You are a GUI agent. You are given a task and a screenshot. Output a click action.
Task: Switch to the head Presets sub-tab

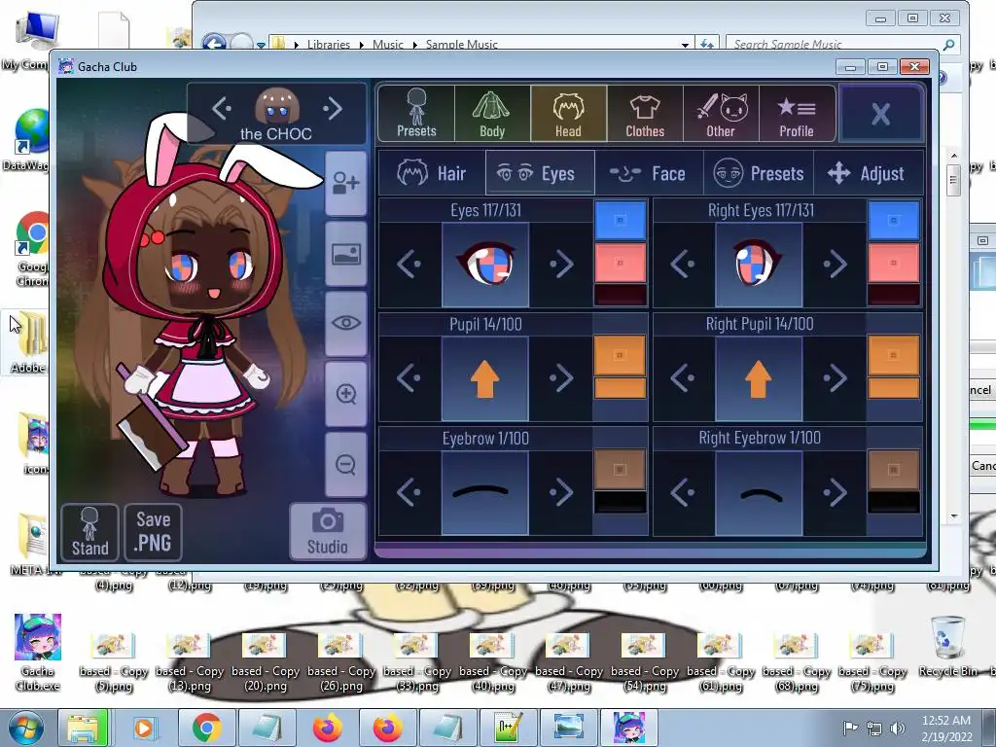759,173
